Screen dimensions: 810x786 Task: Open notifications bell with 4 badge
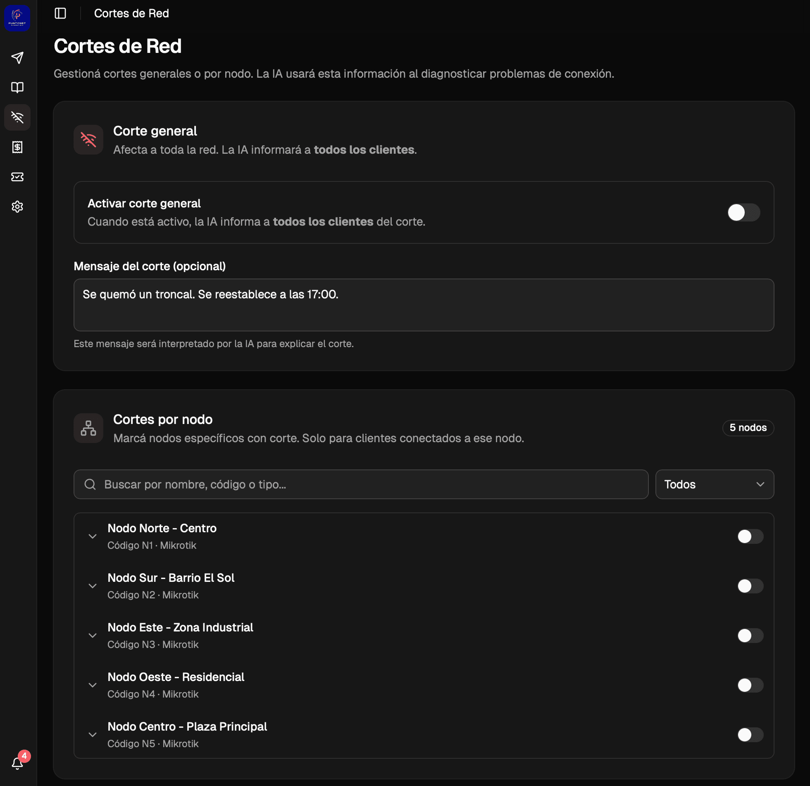(17, 763)
